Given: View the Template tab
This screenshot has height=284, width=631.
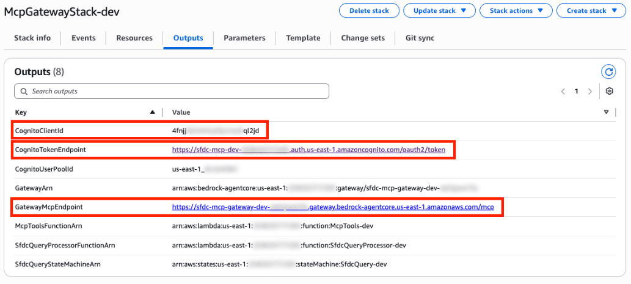Looking at the screenshot, I should [x=303, y=38].
